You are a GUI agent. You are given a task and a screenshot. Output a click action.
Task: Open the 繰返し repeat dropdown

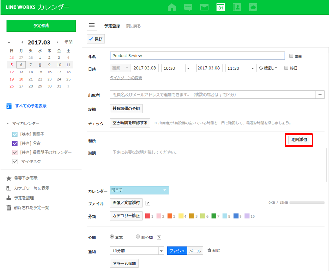tap(268, 68)
